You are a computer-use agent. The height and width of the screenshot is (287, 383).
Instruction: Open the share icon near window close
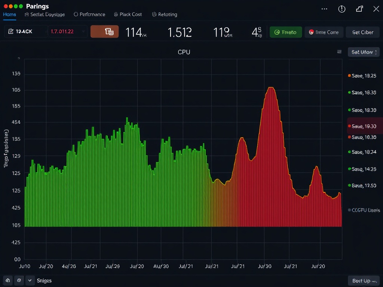[x=359, y=9]
